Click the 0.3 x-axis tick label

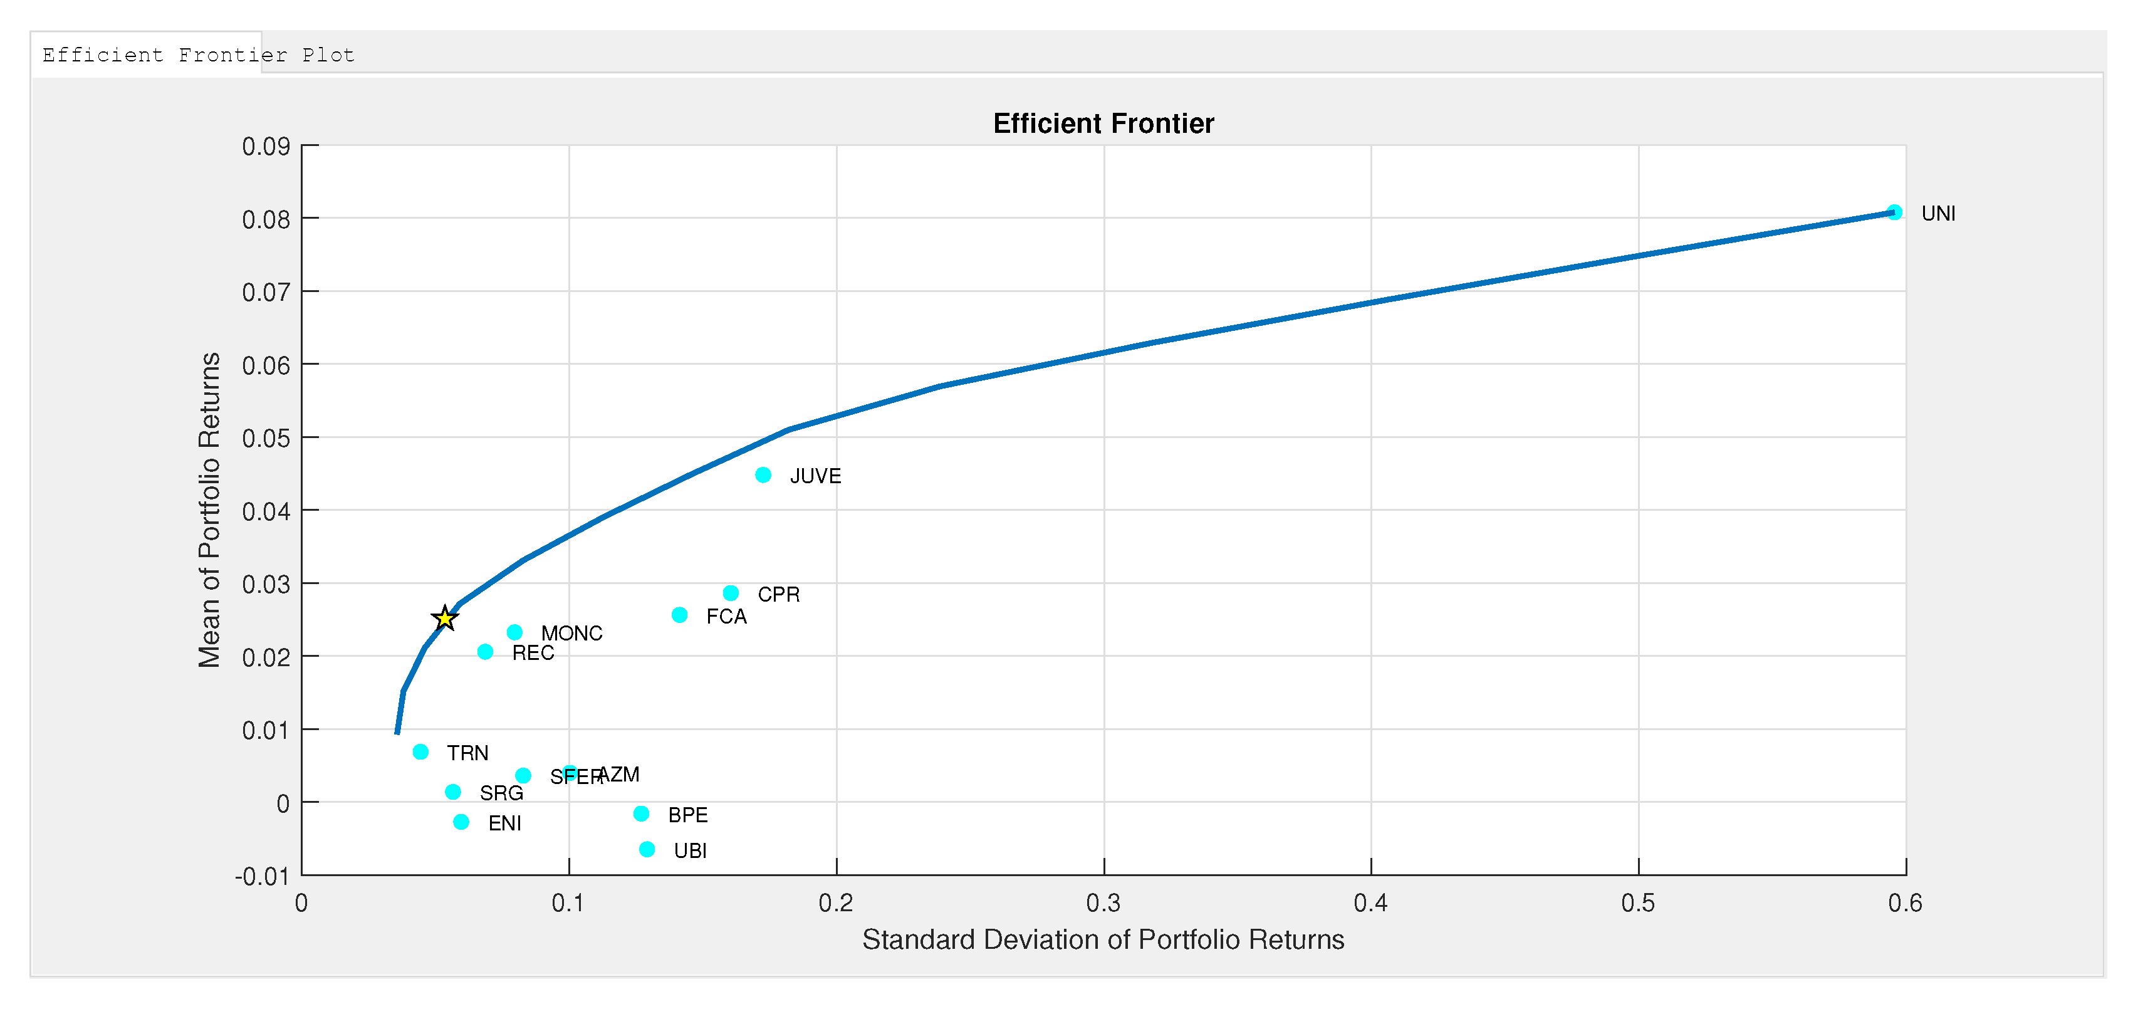(1103, 902)
